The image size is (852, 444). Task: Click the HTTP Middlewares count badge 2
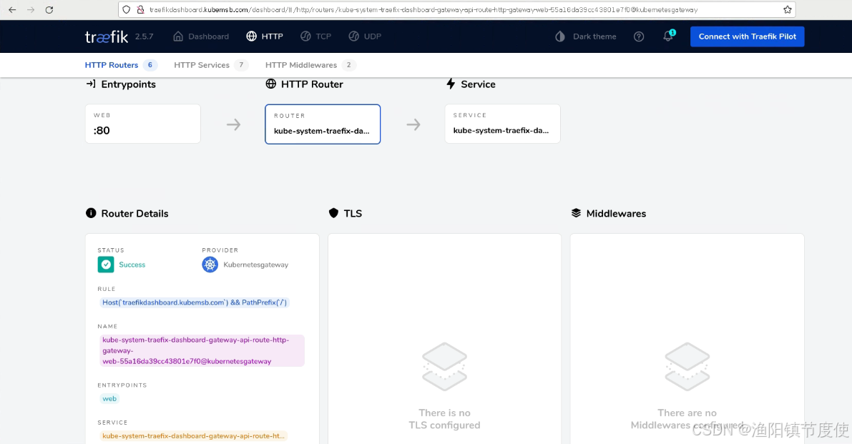pos(349,65)
